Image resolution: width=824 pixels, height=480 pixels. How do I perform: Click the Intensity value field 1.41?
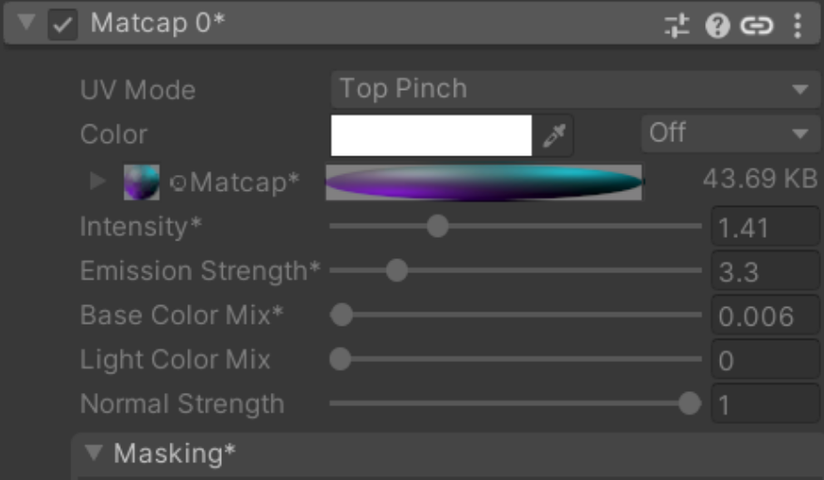pyautogui.click(x=765, y=226)
